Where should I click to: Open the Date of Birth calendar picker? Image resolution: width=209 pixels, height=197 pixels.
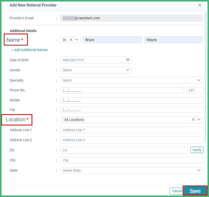128,60
